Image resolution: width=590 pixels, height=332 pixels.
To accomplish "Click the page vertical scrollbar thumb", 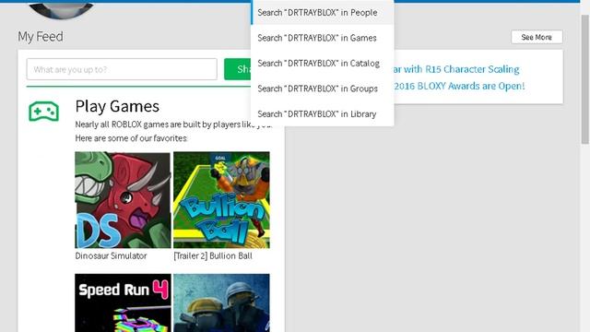I will point(584,79).
